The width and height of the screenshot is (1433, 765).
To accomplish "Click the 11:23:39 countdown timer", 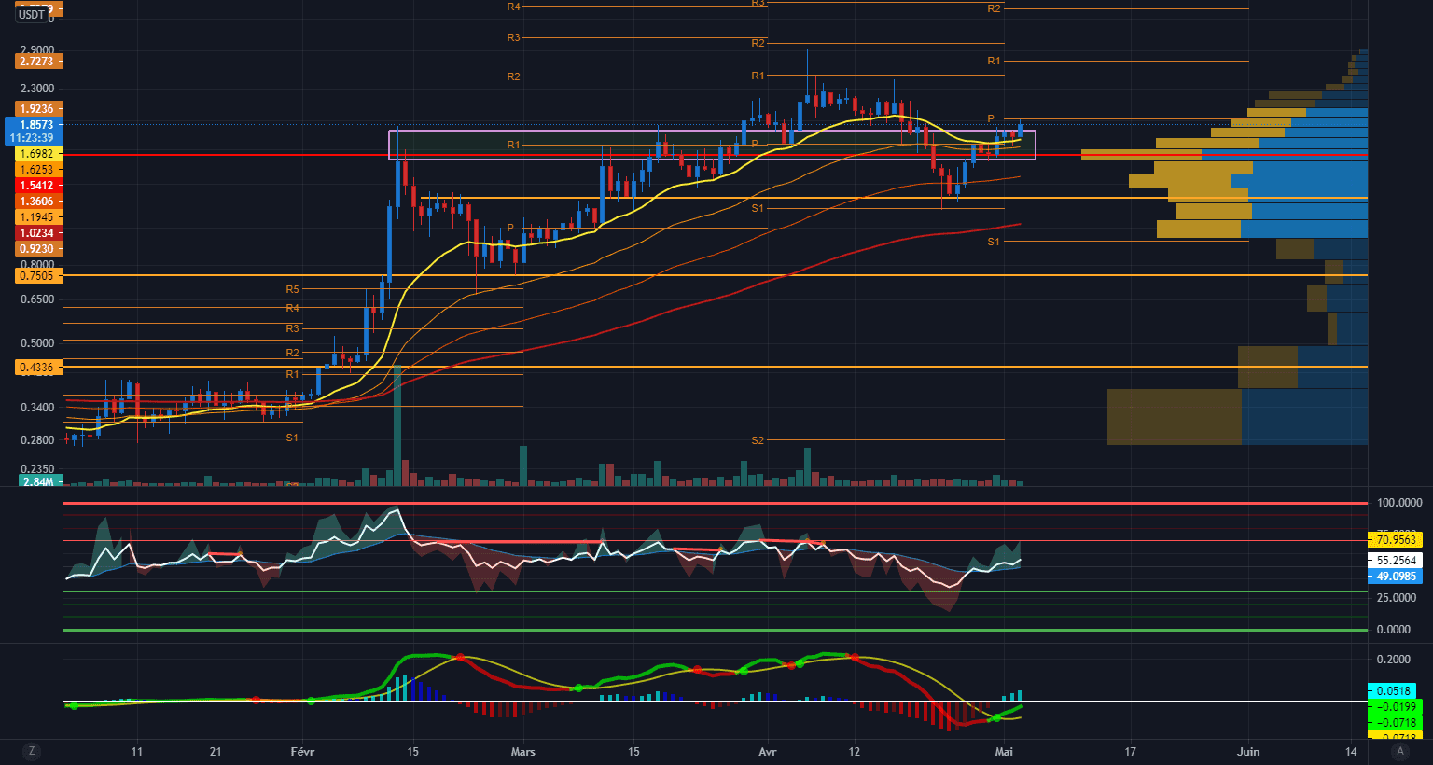I will click(32, 138).
